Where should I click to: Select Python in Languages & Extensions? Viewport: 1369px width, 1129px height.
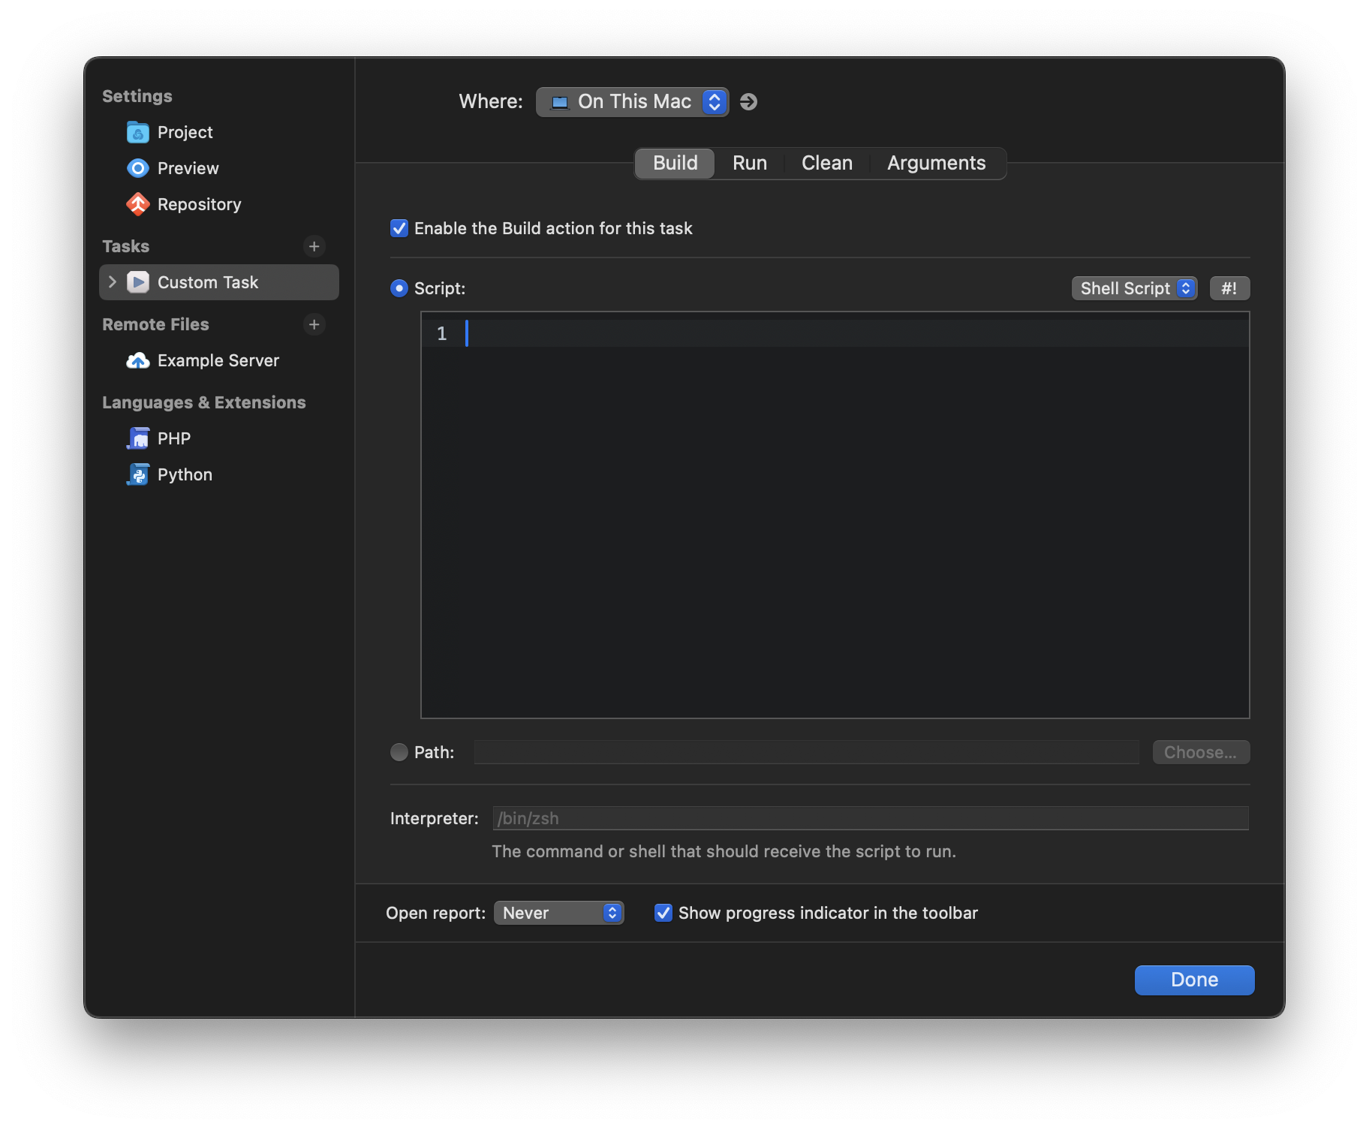pyautogui.click(x=219, y=474)
